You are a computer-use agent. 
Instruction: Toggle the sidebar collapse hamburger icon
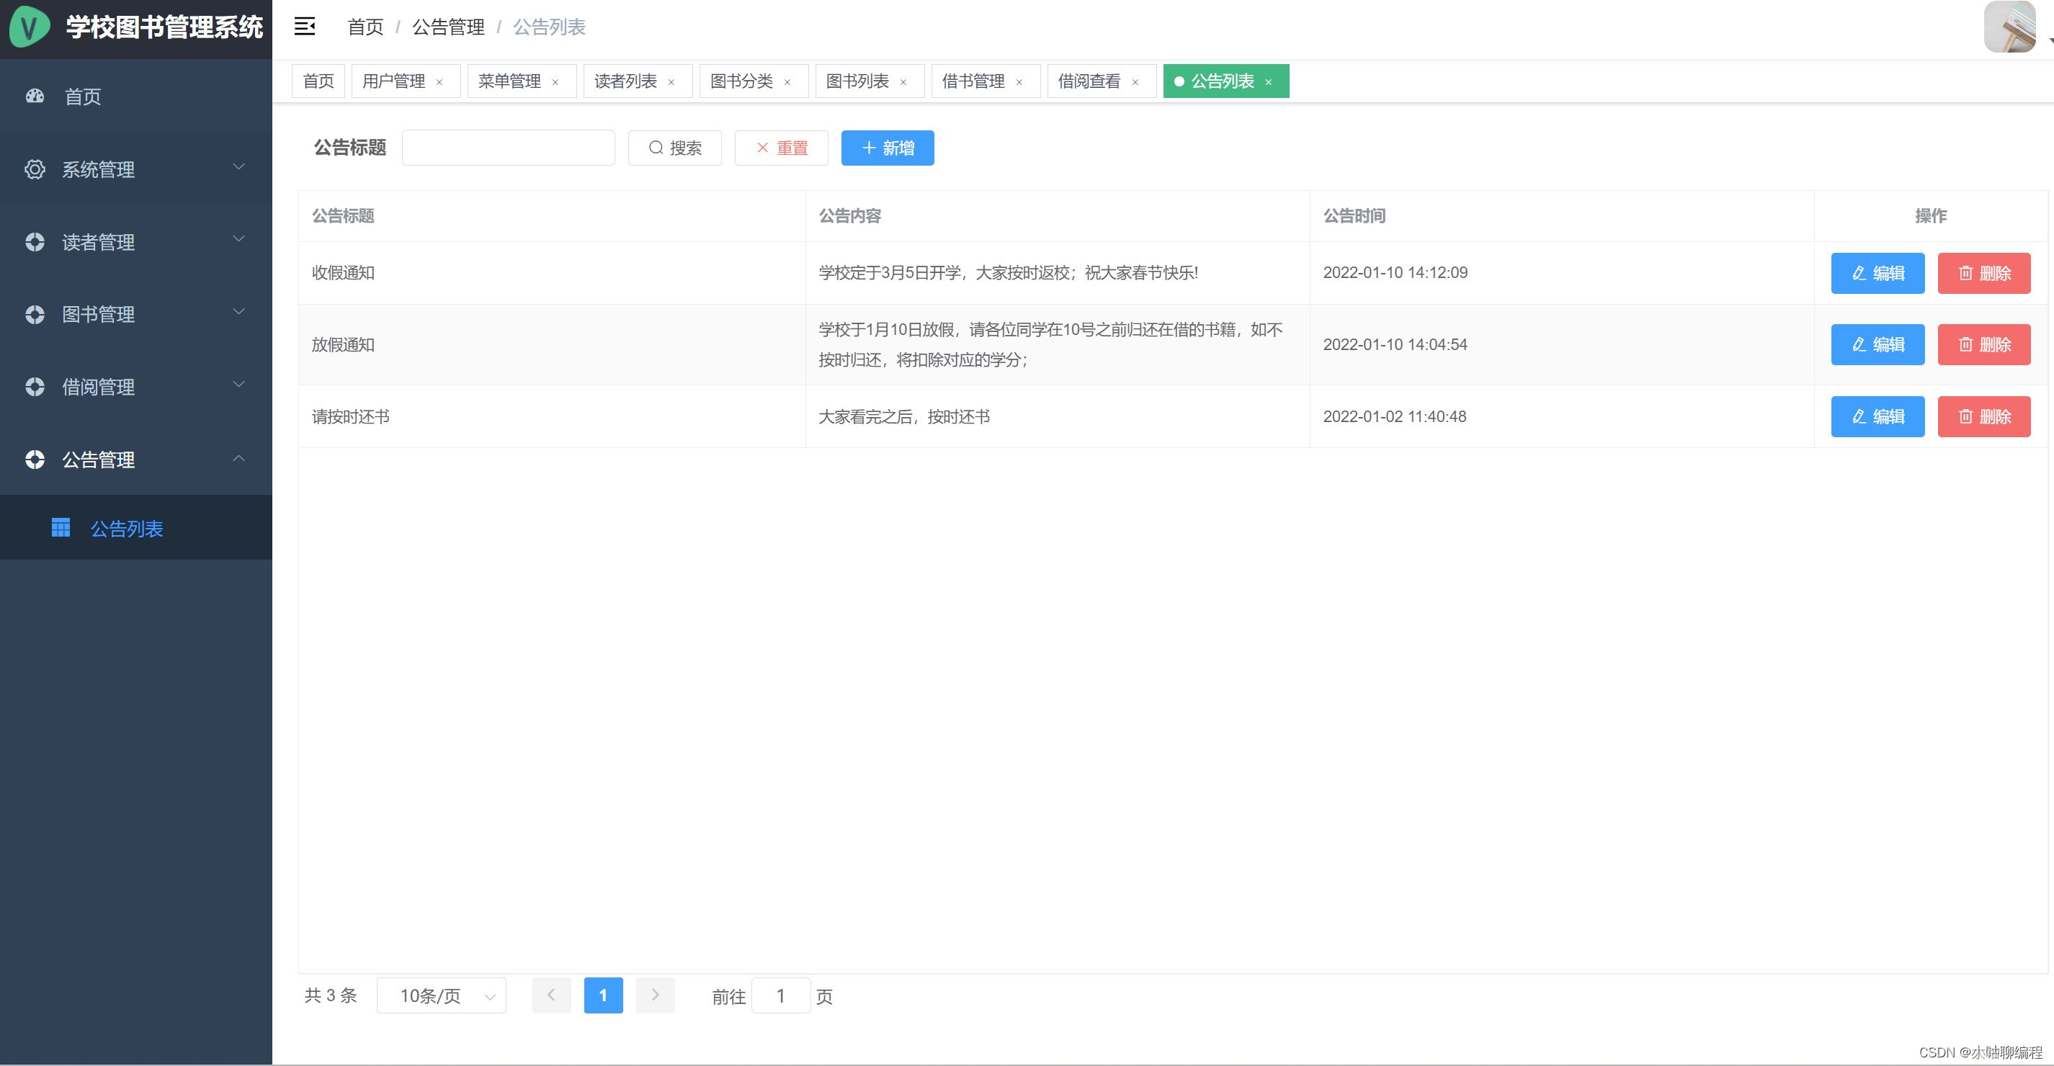pos(305,27)
